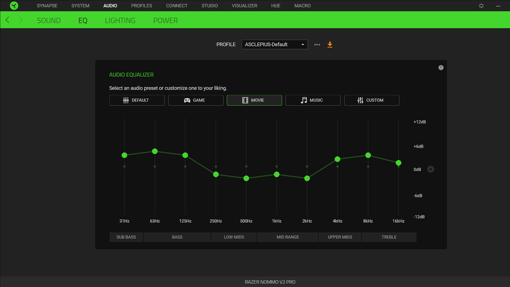
Task: Click the Razer logo icon
Action: (14, 6)
